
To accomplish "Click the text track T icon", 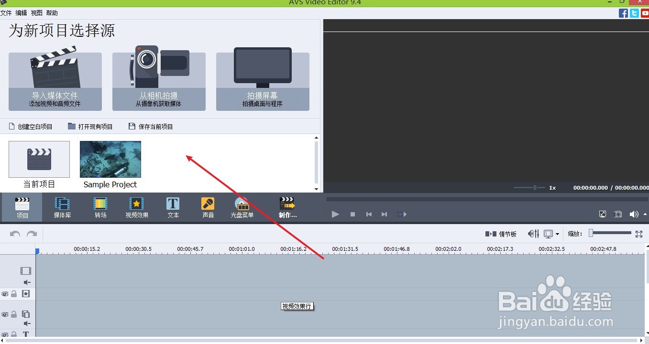I will (26, 334).
